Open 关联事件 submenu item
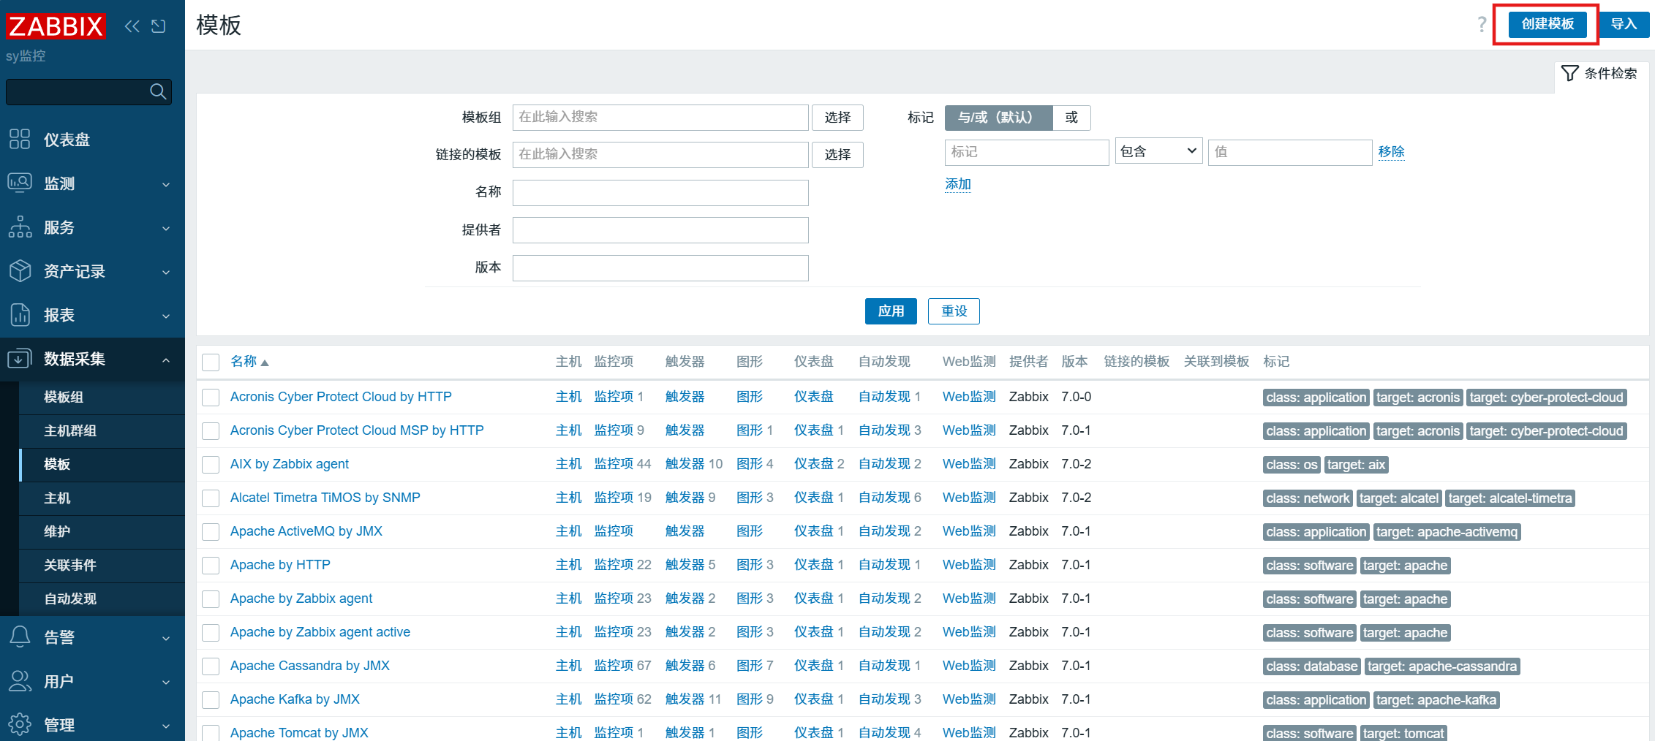This screenshot has width=1655, height=741. (102, 565)
